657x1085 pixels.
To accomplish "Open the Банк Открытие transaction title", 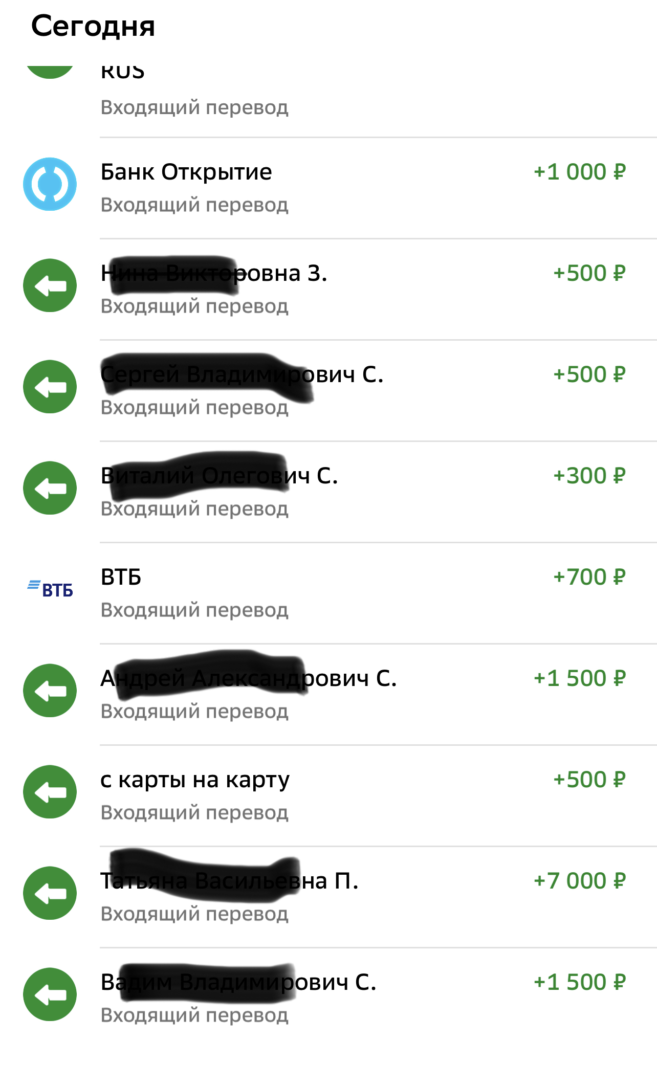I will (x=186, y=172).
